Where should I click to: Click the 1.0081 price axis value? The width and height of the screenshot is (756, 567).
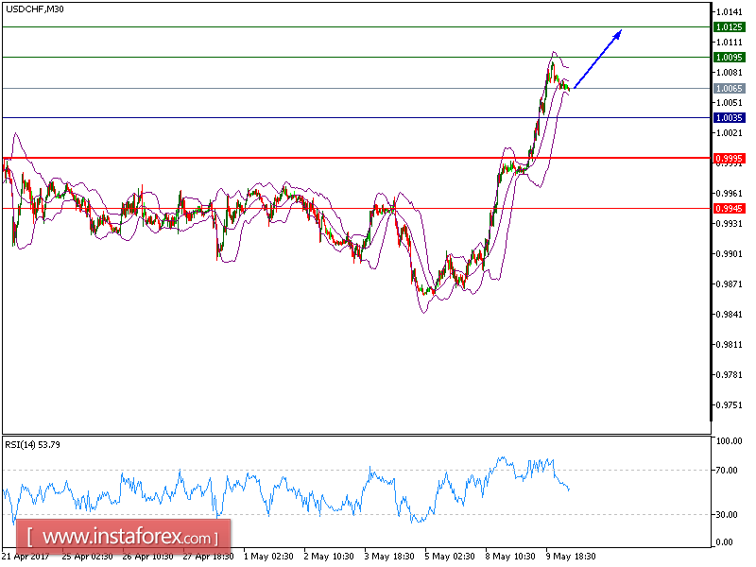729,73
